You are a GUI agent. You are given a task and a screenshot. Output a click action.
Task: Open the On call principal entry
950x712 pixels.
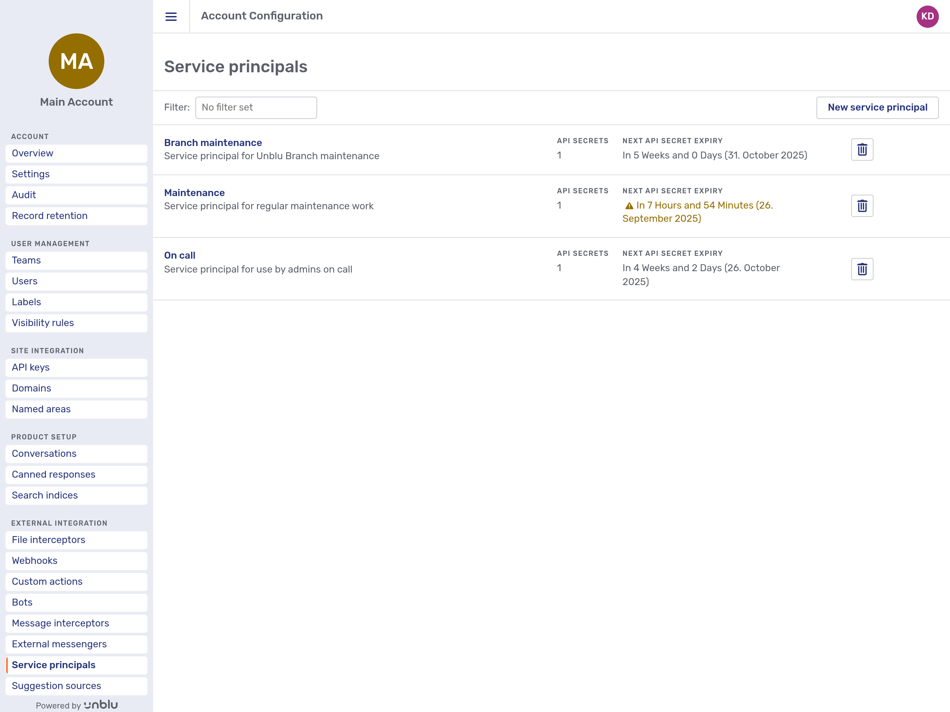click(x=179, y=255)
